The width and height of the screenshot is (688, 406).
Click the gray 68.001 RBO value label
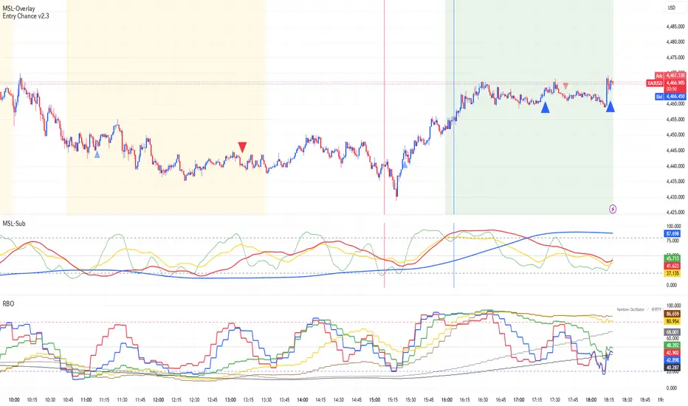pyautogui.click(x=672, y=332)
